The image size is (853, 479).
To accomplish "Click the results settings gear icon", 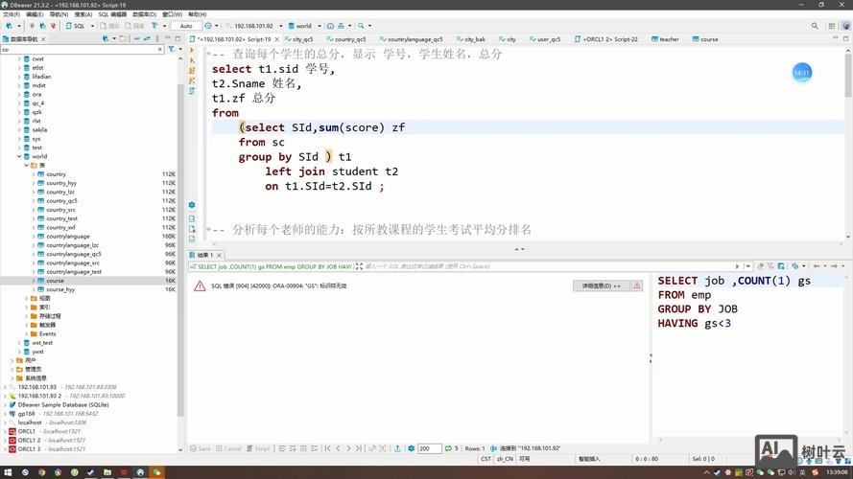I will tap(412, 448).
